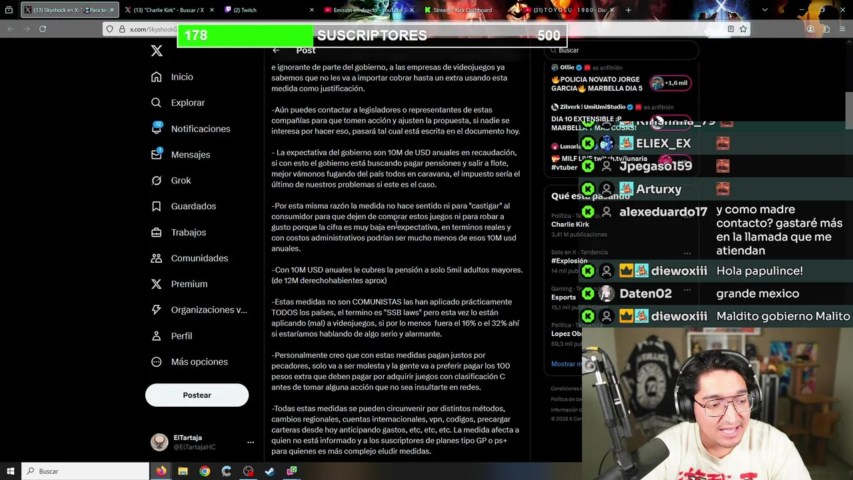The image size is (853, 480).
Task: Open Premium subscription page
Action: pos(179,284)
